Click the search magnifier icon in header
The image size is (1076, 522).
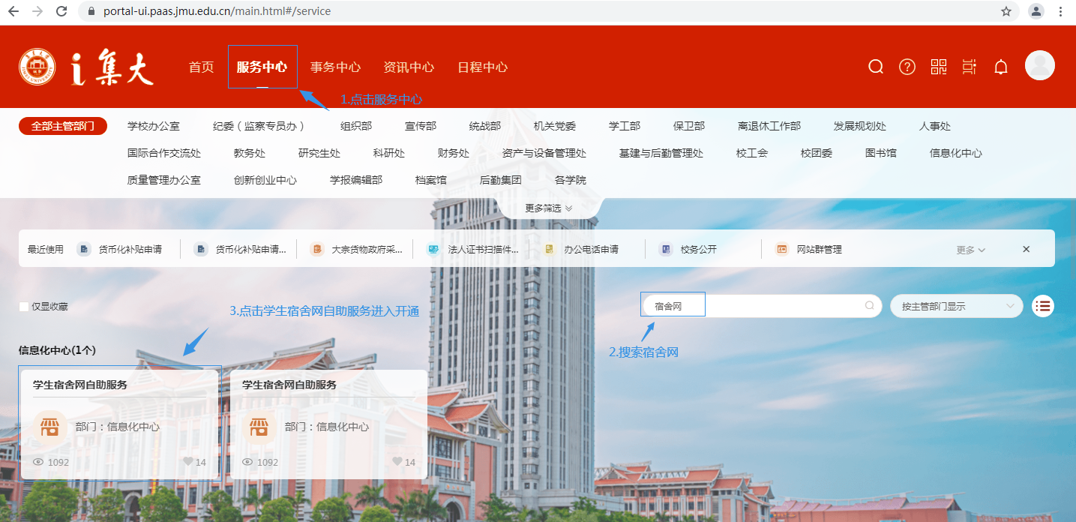click(x=875, y=67)
